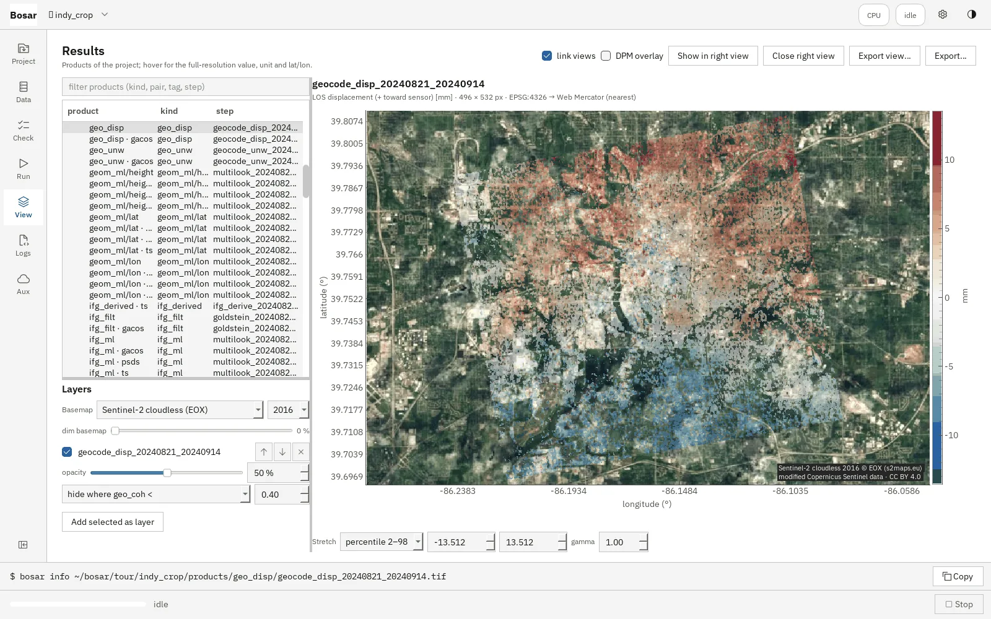
Task: Remove the geocode_disp layer with X
Action: click(x=301, y=452)
